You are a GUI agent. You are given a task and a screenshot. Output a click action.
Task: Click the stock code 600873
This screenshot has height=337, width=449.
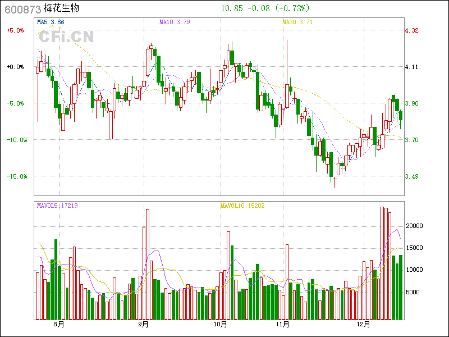coord(22,10)
